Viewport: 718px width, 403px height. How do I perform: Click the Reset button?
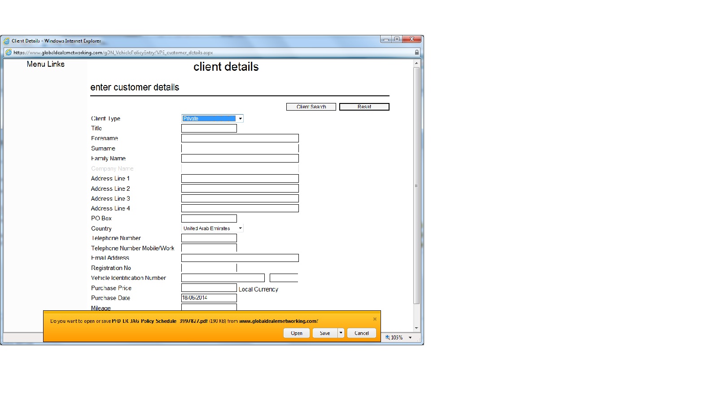(364, 107)
